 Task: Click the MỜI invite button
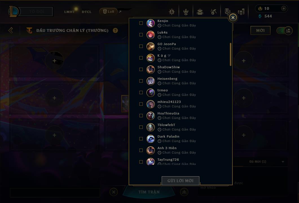click(260, 30)
